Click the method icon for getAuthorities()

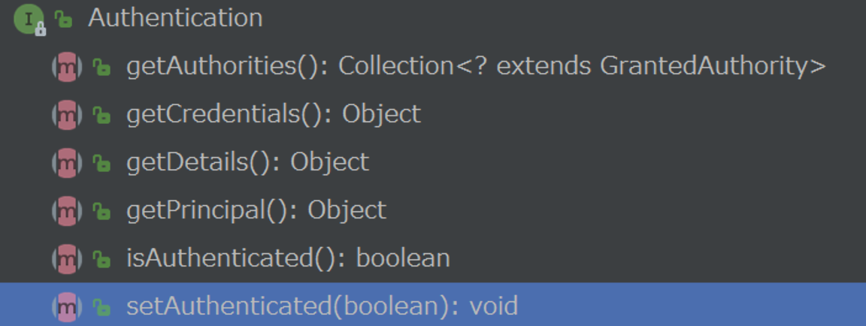67,68
